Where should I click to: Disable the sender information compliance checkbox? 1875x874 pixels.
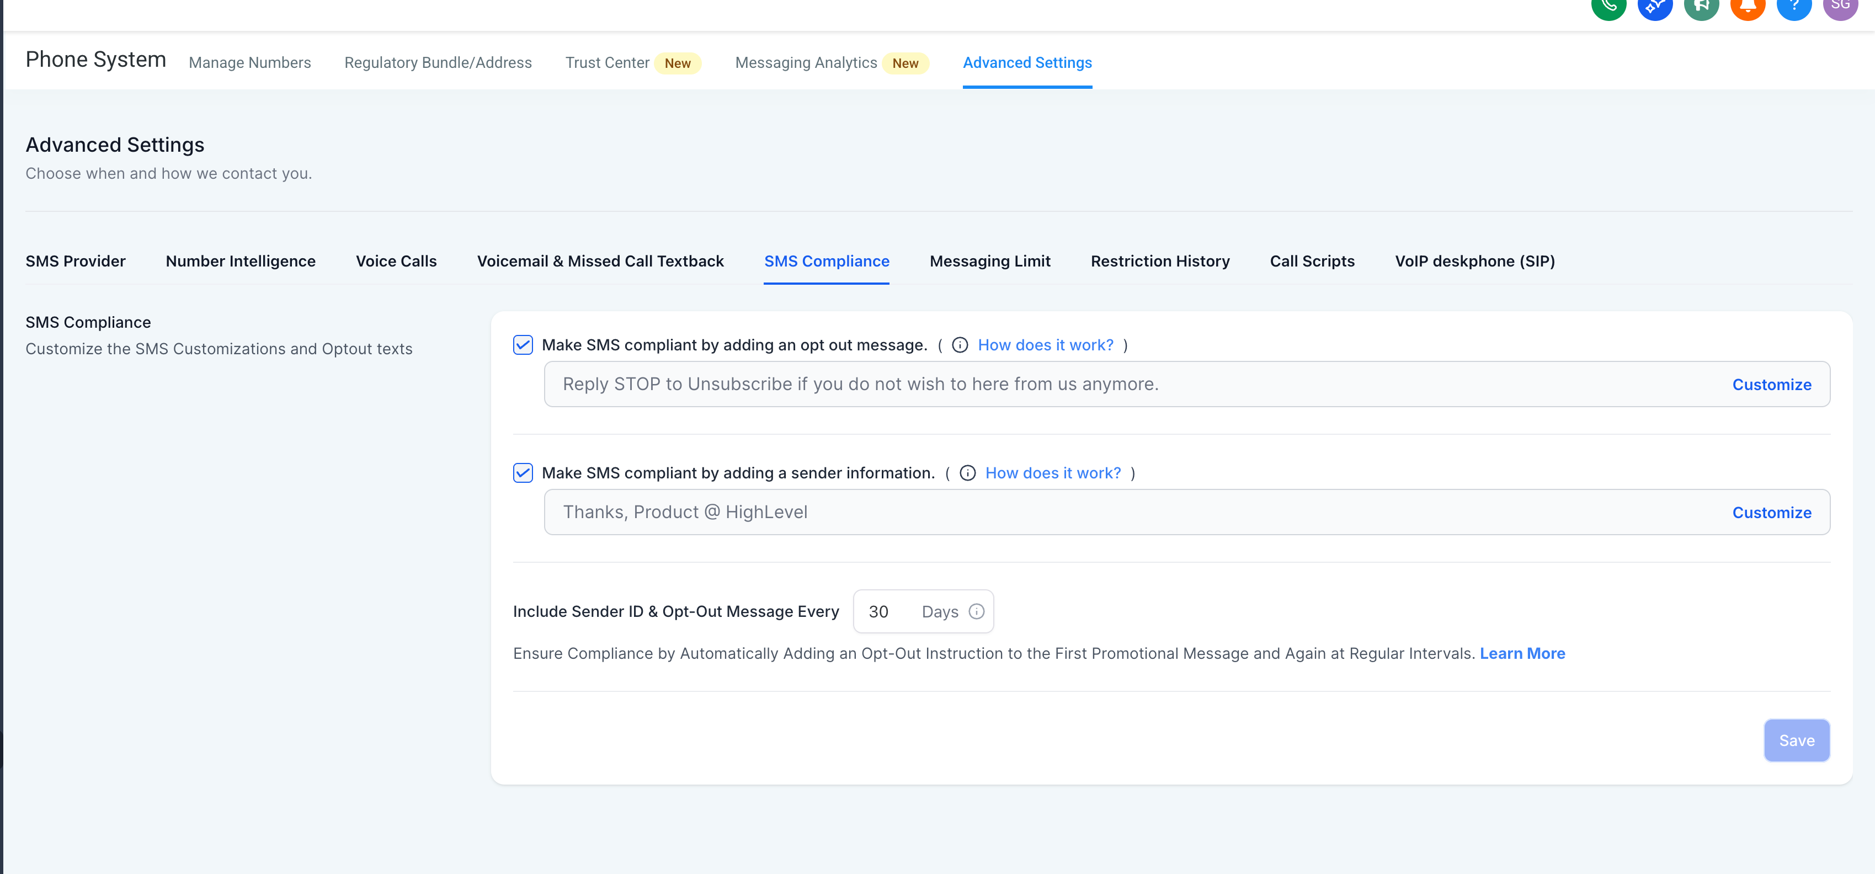523,473
